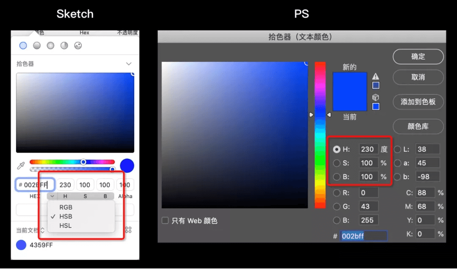Click PS S percent field
457x269 pixels.
pyautogui.click(x=369, y=163)
